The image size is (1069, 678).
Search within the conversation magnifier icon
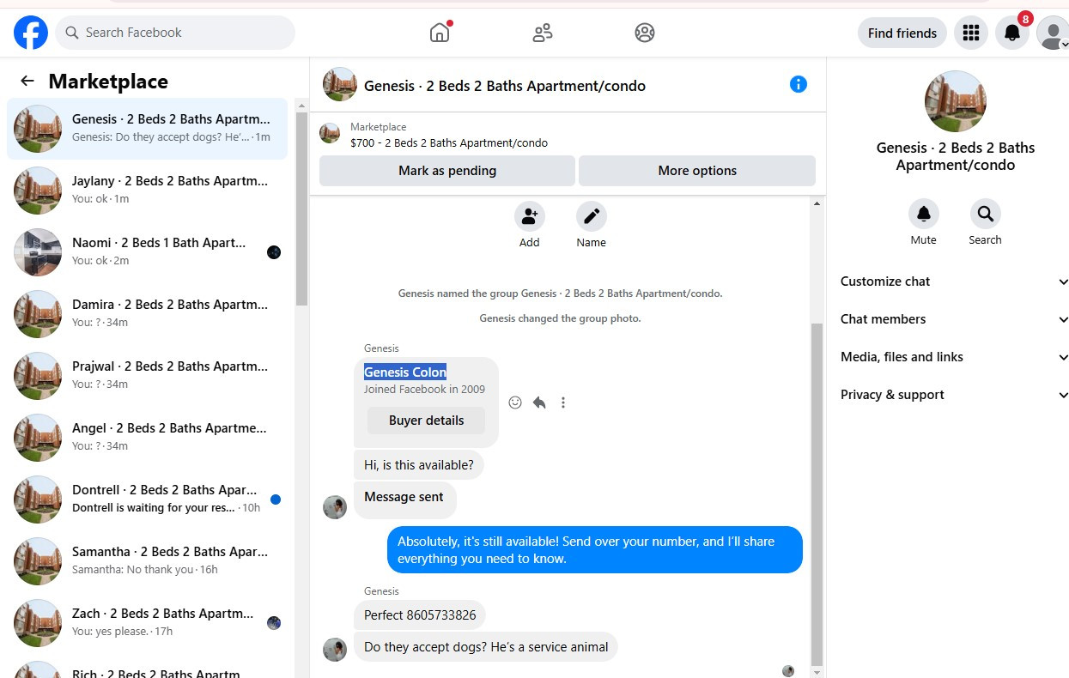click(985, 214)
